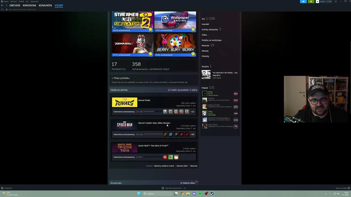The width and height of the screenshot is (351, 197).
Task: Click the green South Park achievement icon
Action: (171, 157)
